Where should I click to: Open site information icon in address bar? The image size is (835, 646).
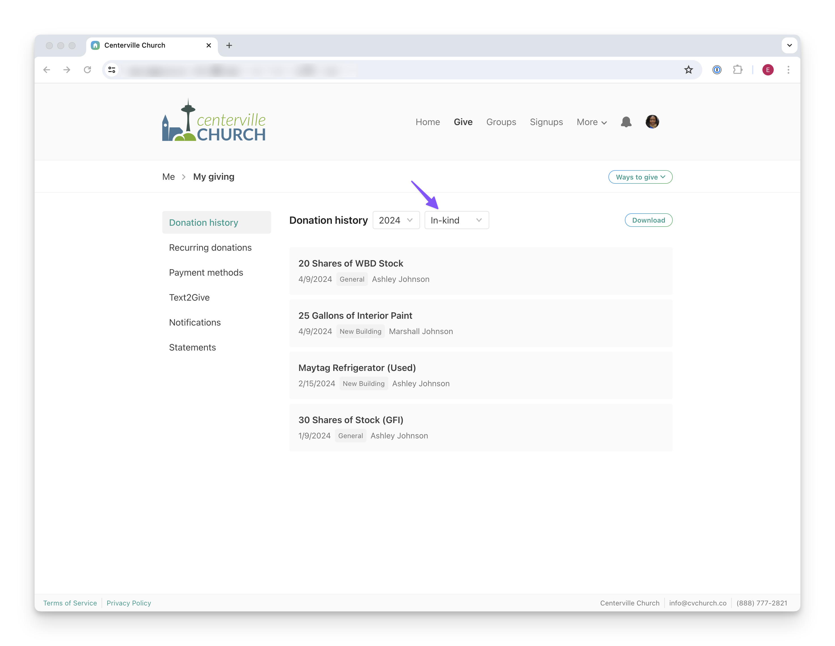point(112,69)
